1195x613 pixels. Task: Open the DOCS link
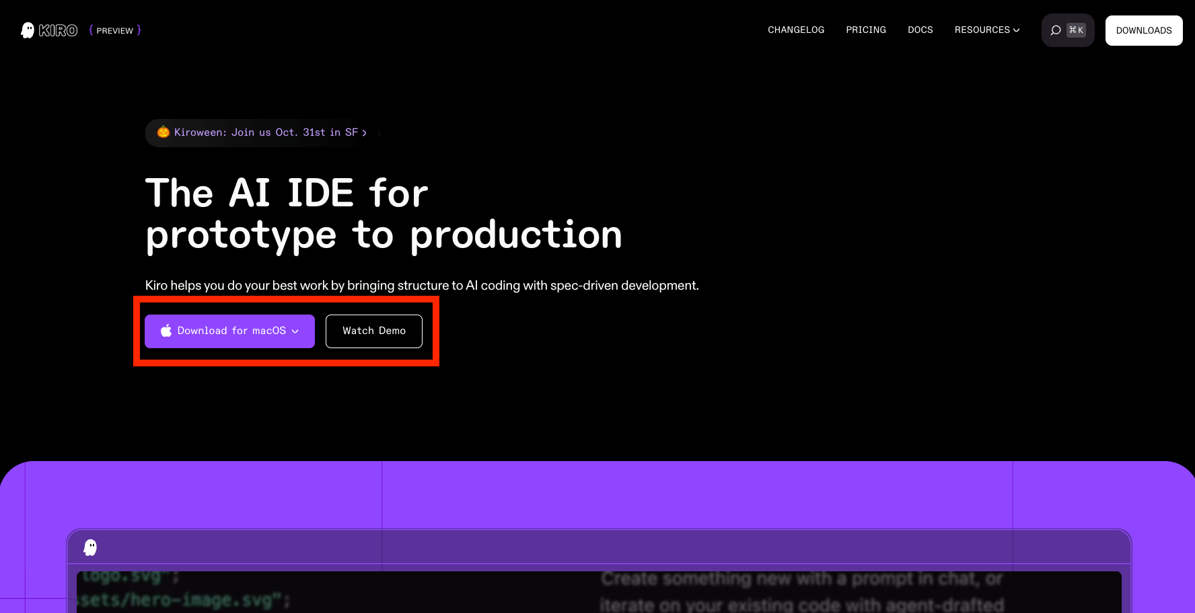[x=920, y=30]
